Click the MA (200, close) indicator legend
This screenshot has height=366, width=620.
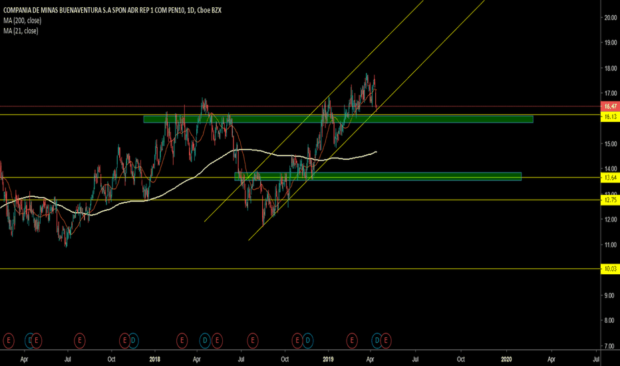[x=22, y=21]
